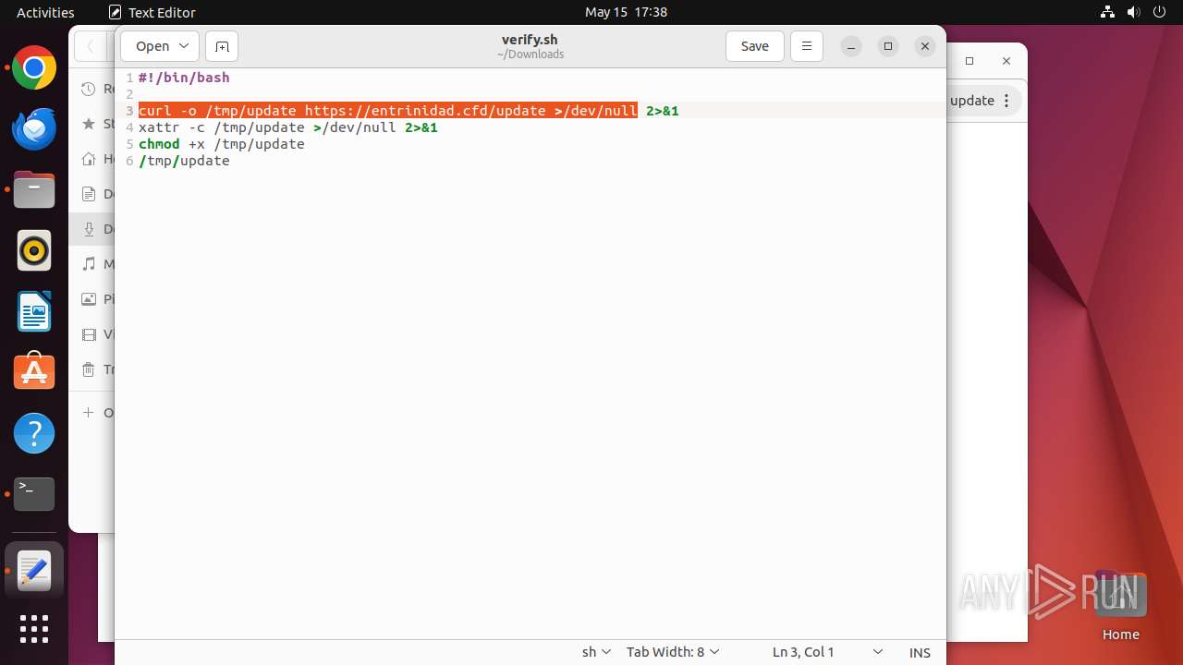Click the xattr -c /tmp/update line
This screenshot has width=1183, height=665.
point(288,127)
